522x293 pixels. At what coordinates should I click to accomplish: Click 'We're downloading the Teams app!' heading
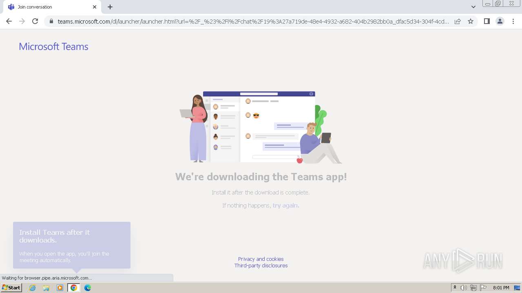[x=261, y=177]
